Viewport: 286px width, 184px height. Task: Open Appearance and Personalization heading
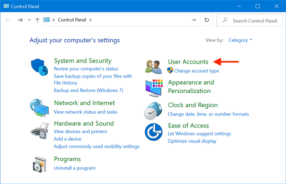[191, 86]
